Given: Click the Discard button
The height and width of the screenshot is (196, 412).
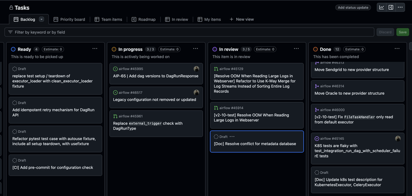Looking at the screenshot, I should [385, 32].
